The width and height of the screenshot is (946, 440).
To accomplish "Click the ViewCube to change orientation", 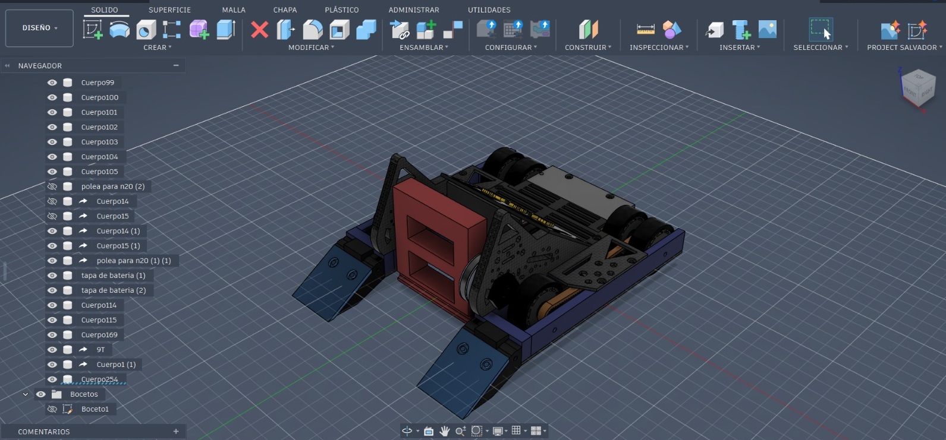I will (919, 88).
